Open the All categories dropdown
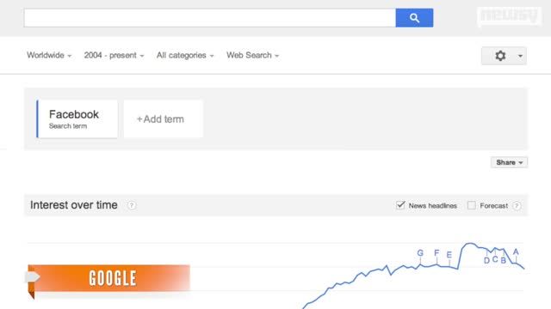 [185, 55]
